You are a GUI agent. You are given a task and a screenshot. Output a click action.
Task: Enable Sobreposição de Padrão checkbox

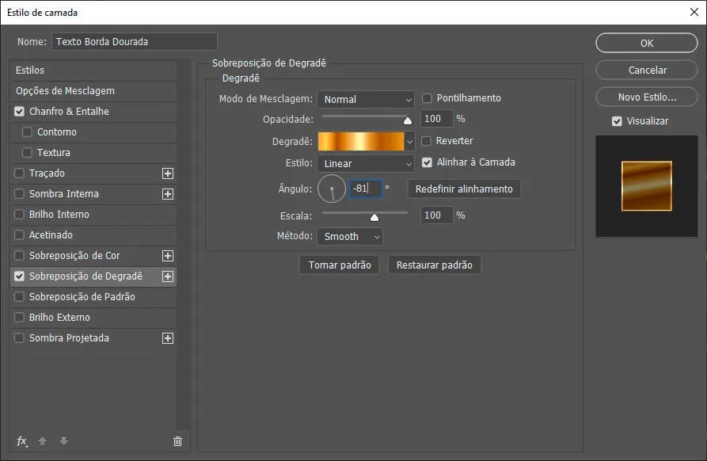coord(19,297)
